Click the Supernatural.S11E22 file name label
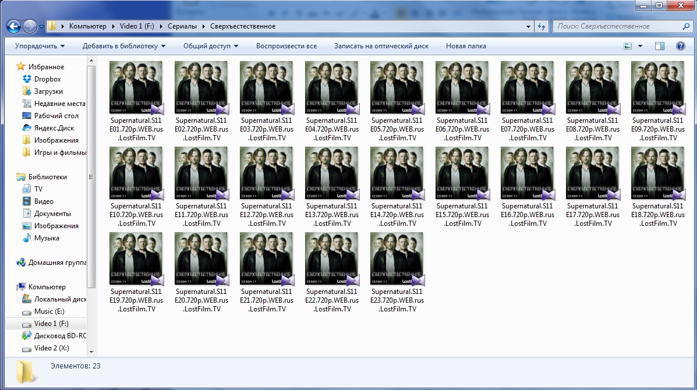 click(332, 300)
